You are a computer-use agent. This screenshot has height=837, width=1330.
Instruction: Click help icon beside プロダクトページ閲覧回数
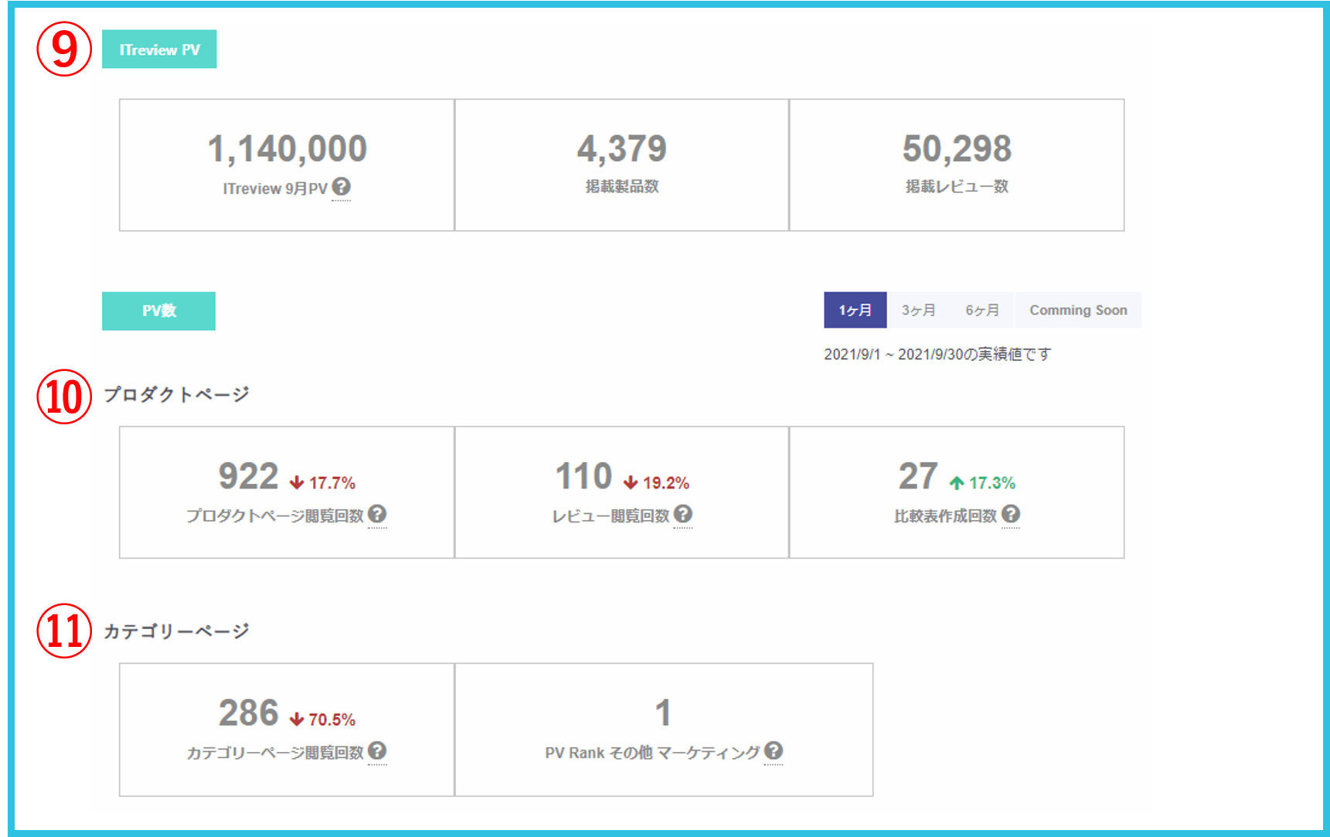(x=377, y=514)
